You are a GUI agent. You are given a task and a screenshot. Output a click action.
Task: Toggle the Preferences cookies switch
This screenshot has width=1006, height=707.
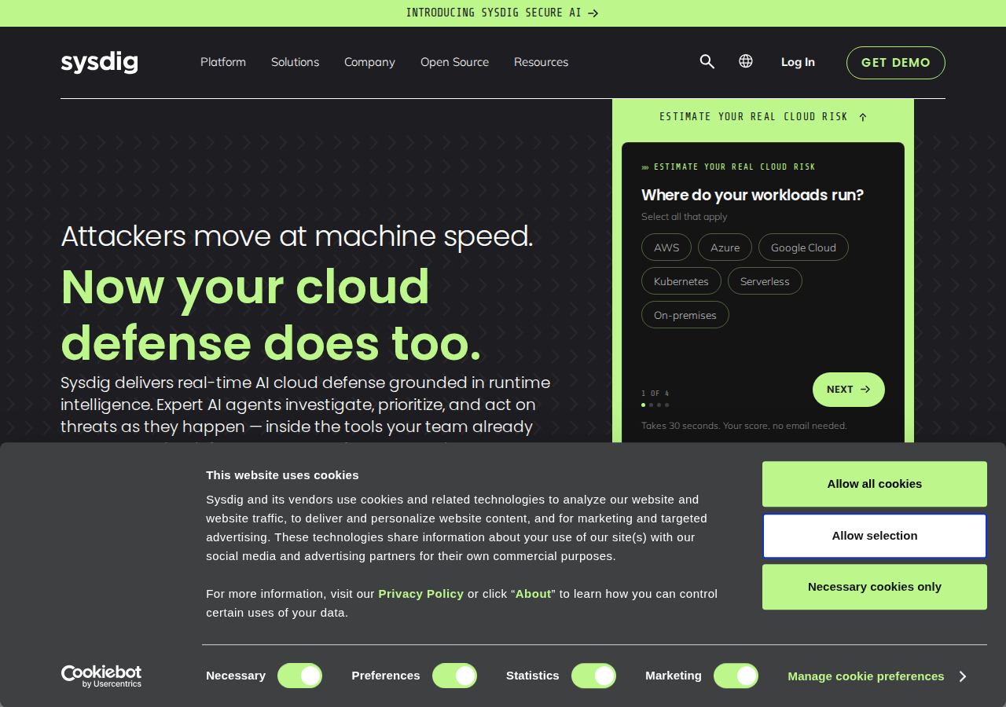(454, 676)
